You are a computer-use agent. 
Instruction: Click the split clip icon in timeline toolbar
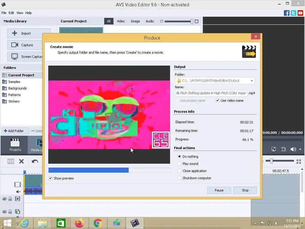pos(11,161)
